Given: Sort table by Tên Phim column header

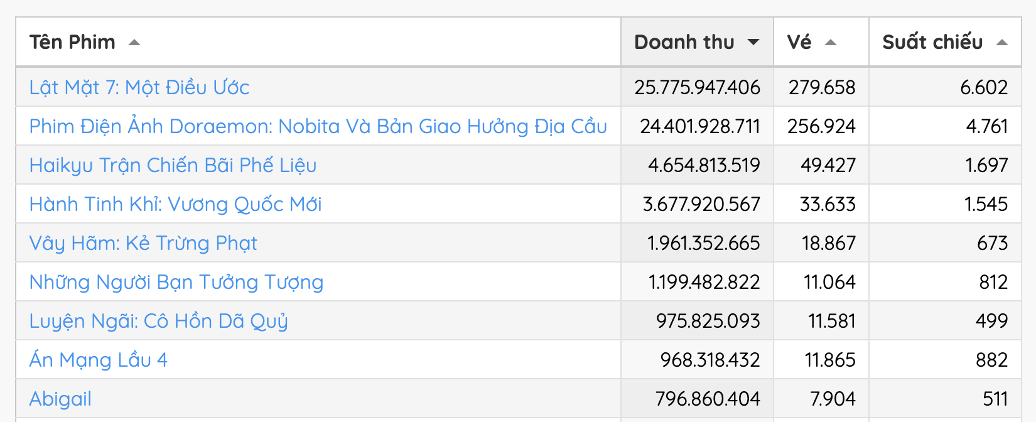Looking at the screenshot, I should coord(72,42).
